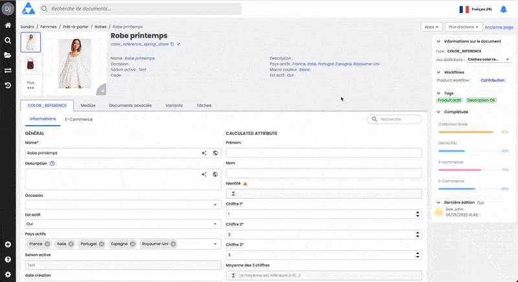Click the Prêt-à-porter breadcrumb

pos(76,27)
